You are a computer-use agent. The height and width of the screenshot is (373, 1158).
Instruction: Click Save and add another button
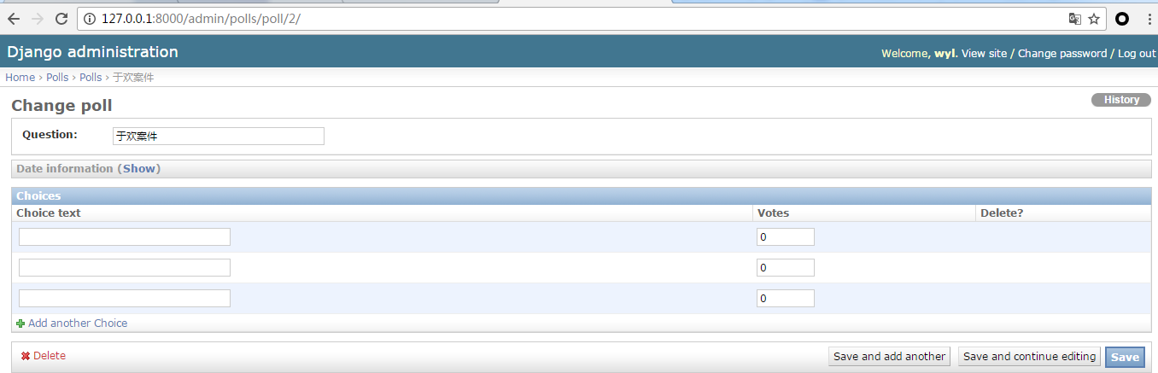click(889, 357)
